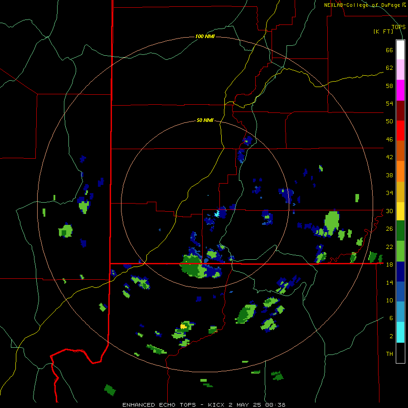Click the 50 NMI range ring label
Image resolution: width=408 pixels, height=408 pixels.
click(205, 120)
